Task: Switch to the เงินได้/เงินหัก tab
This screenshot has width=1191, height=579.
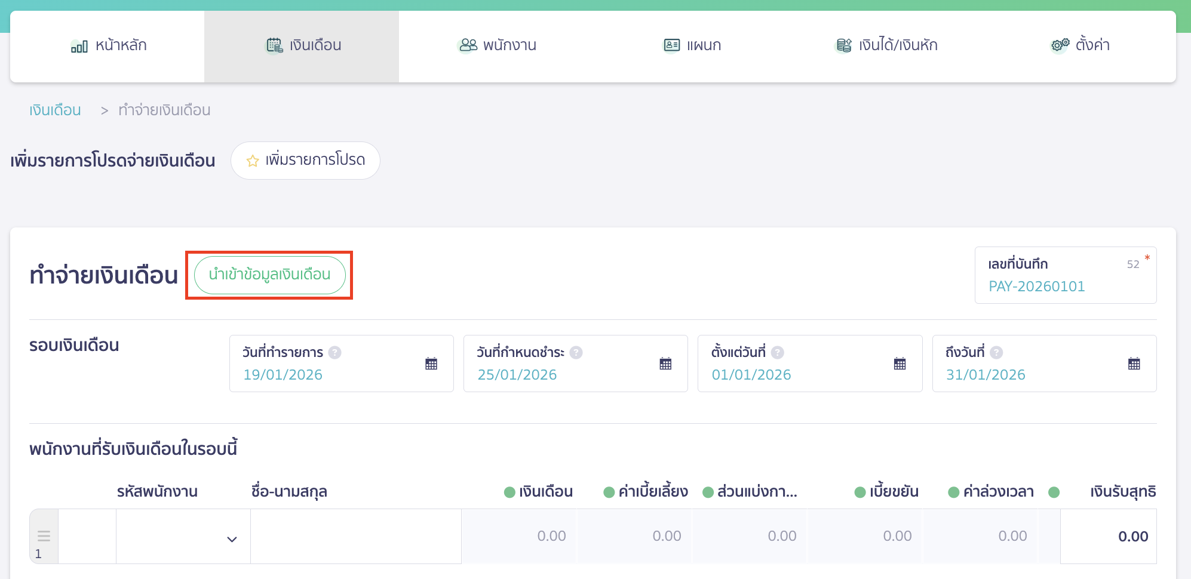Action: pyautogui.click(x=886, y=45)
